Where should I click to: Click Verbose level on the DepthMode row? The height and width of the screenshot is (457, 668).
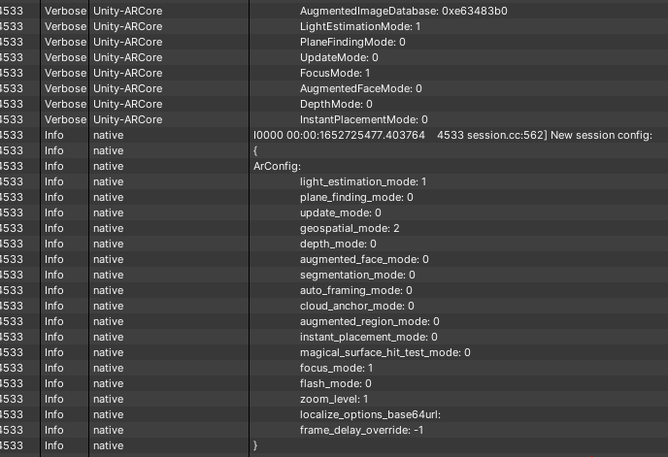(65, 105)
